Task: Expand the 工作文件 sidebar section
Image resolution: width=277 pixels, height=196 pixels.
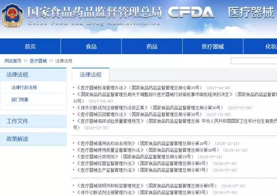Action: coord(17,121)
